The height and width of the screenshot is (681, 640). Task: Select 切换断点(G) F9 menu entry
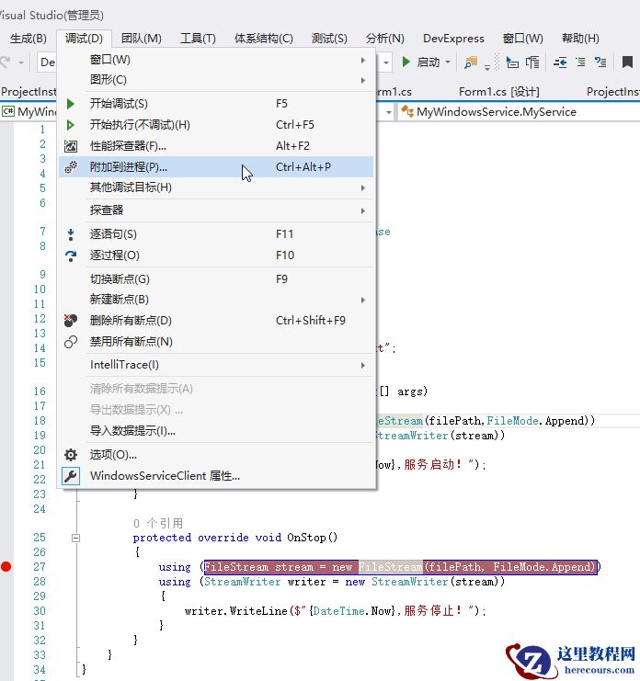[216, 279]
